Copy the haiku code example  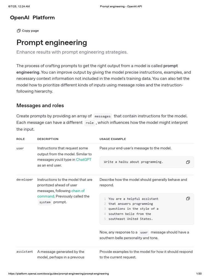(188, 162)
